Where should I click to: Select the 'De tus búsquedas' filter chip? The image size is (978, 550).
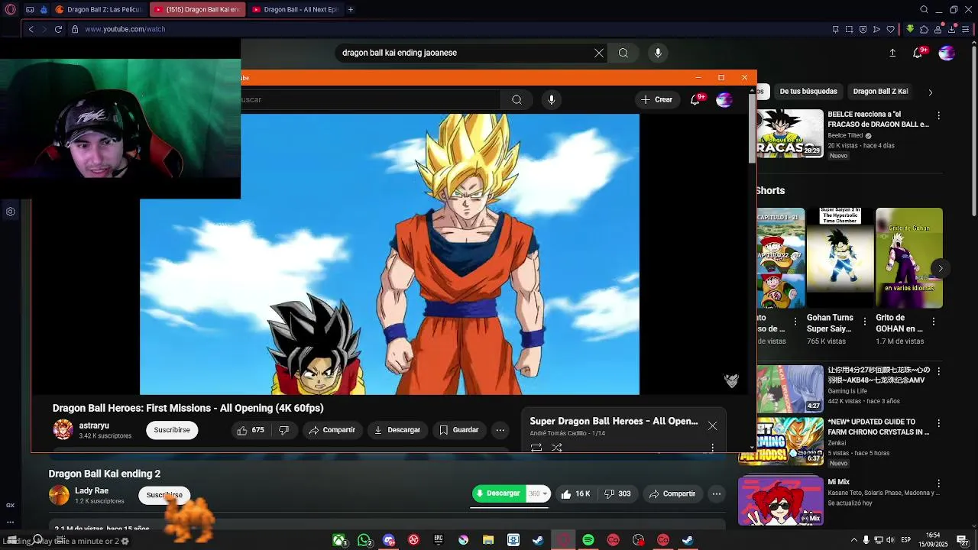point(808,91)
